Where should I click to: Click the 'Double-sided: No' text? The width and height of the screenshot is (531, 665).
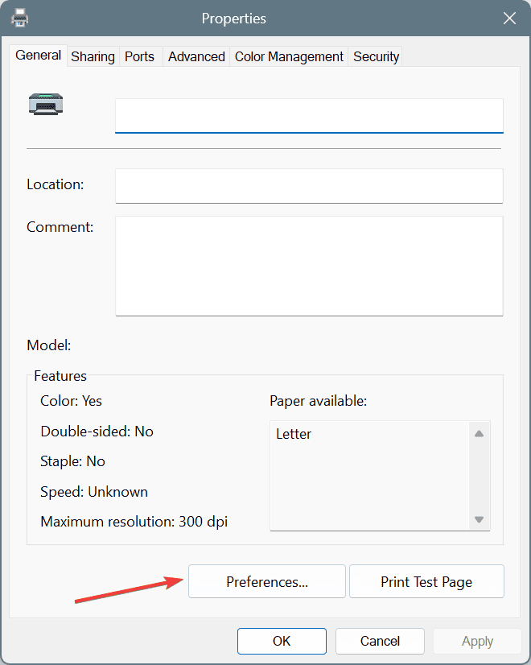pyautogui.click(x=97, y=432)
